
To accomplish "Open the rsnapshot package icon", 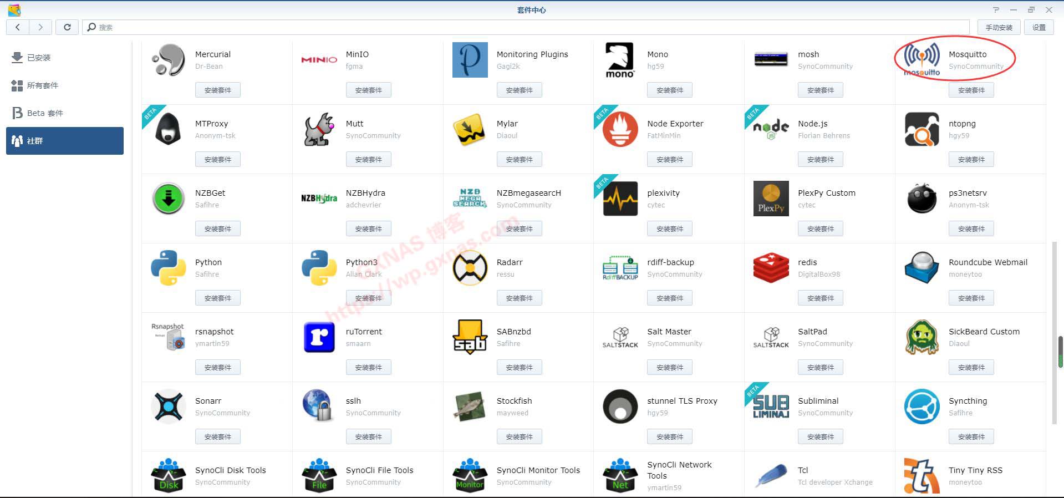I will pos(169,337).
